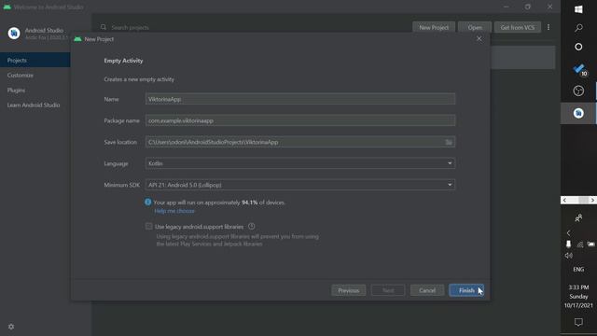Click the Open button in welcome window
597x336 pixels.
pos(475,27)
